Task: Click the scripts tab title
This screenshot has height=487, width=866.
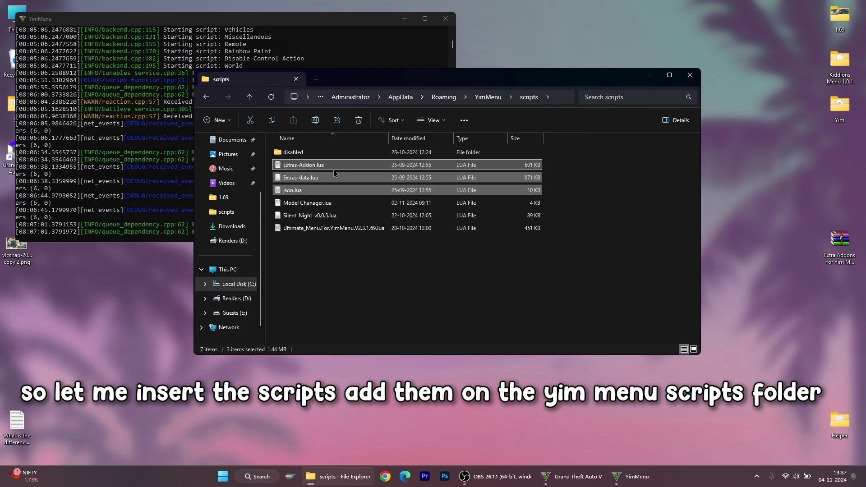Action: click(x=221, y=79)
